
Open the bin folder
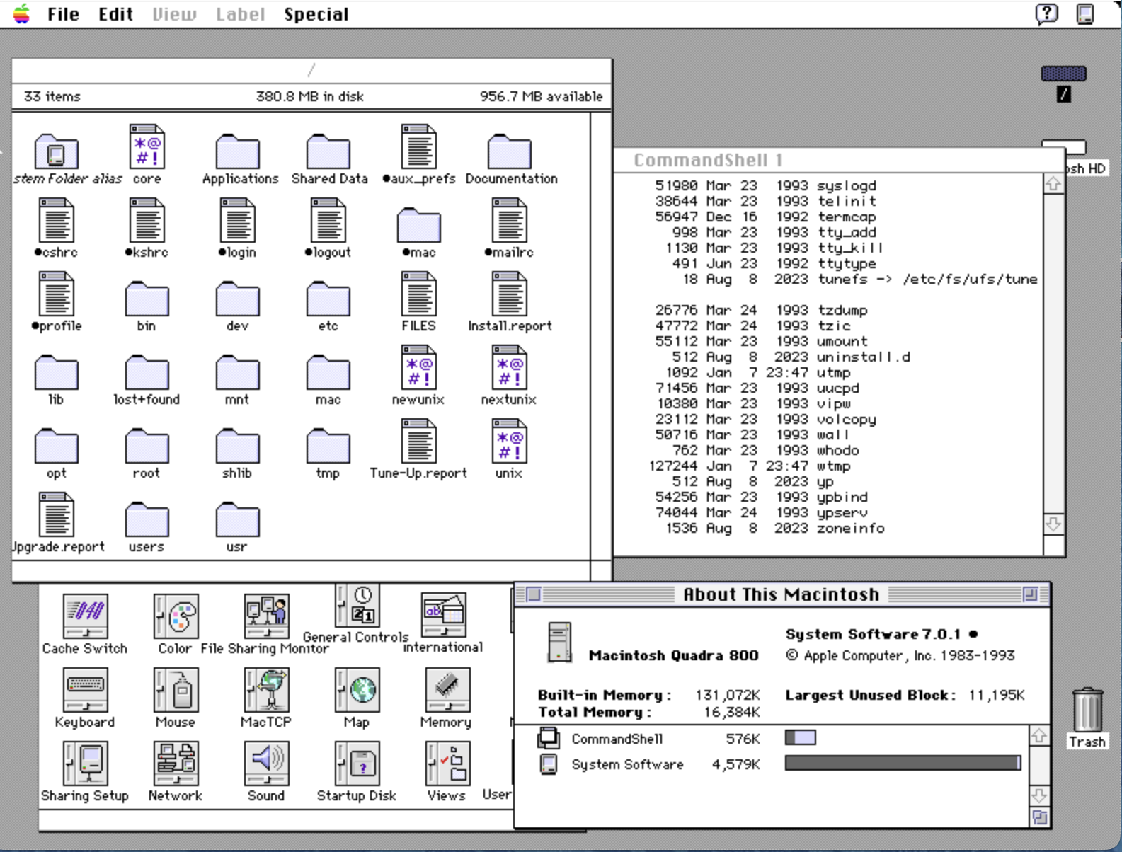tap(147, 298)
